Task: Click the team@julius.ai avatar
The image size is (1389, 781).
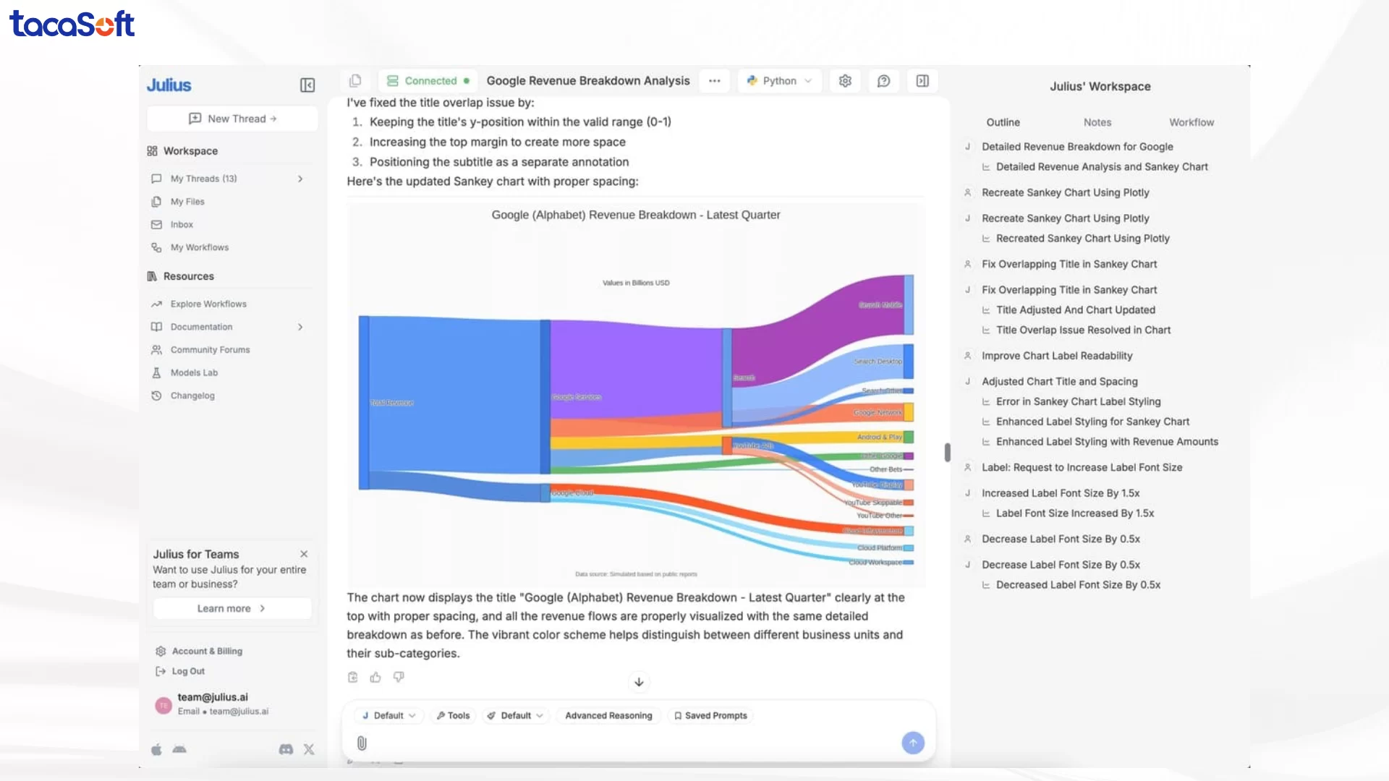Action: click(x=163, y=705)
